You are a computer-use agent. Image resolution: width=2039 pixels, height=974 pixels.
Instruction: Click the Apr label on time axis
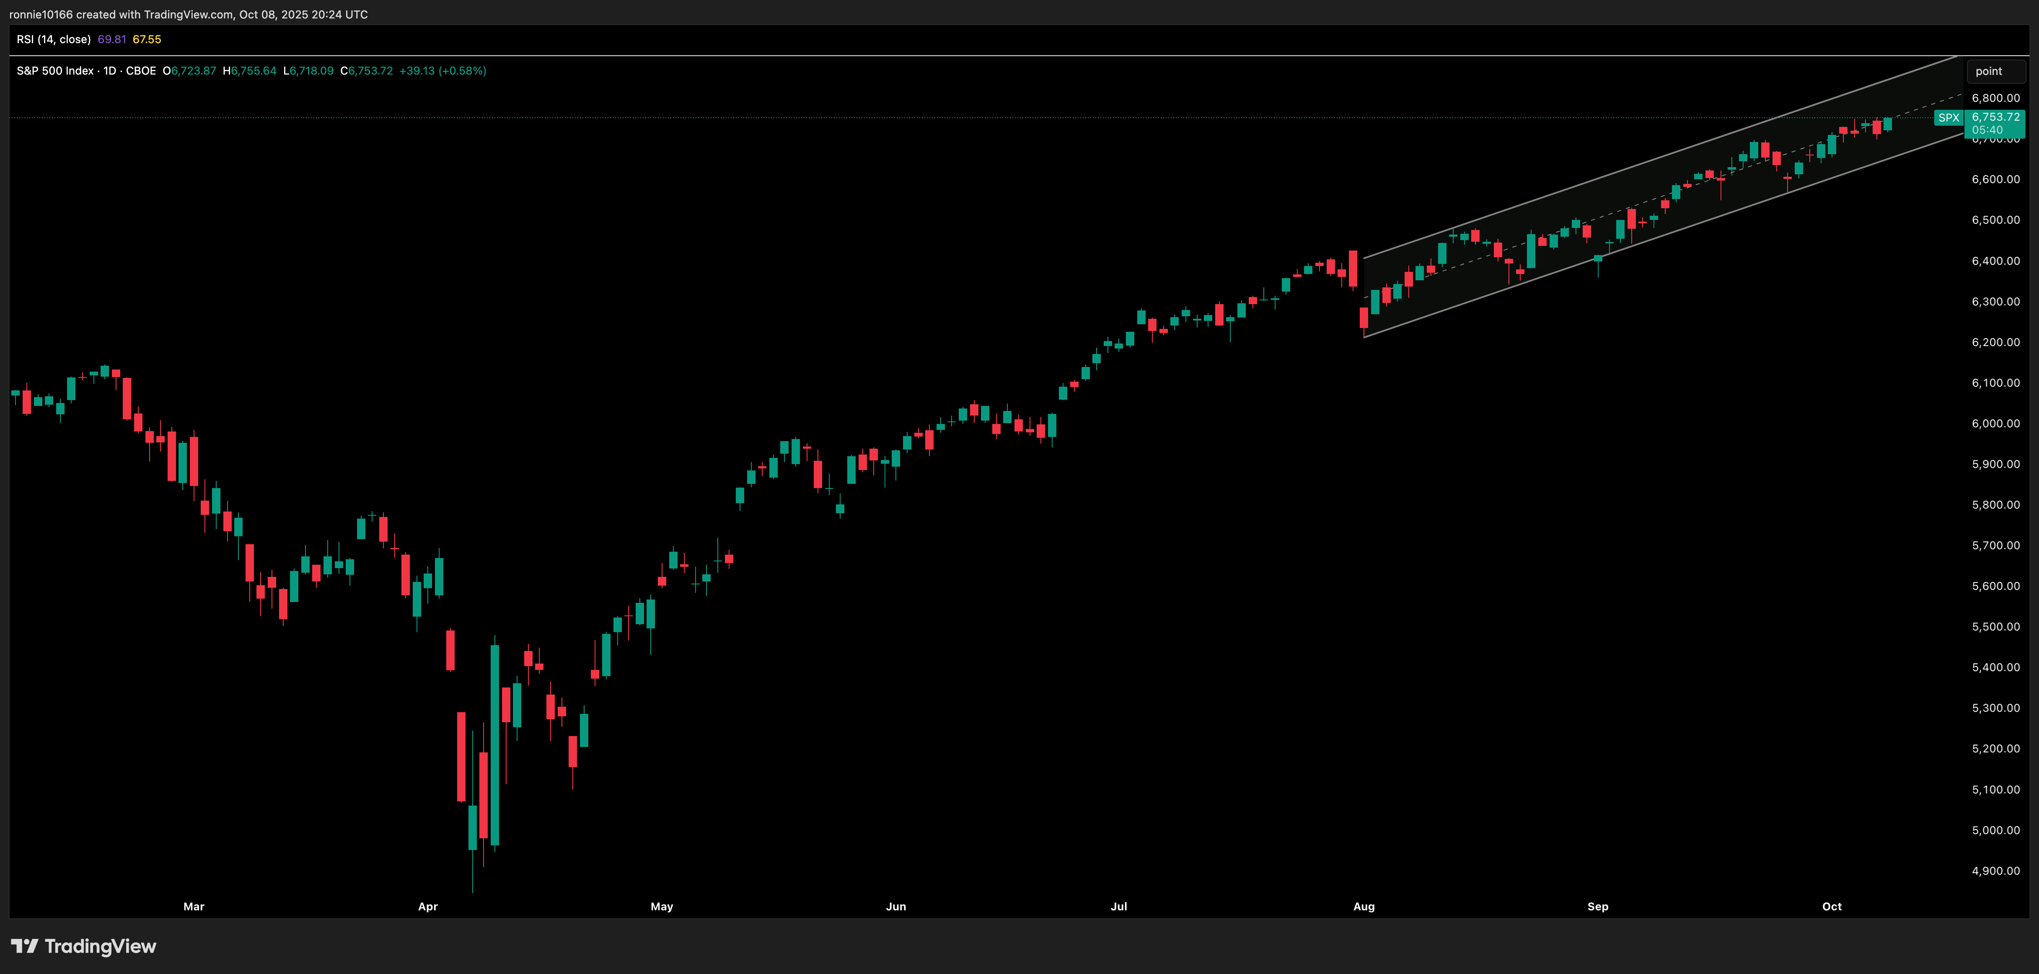[x=427, y=907]
